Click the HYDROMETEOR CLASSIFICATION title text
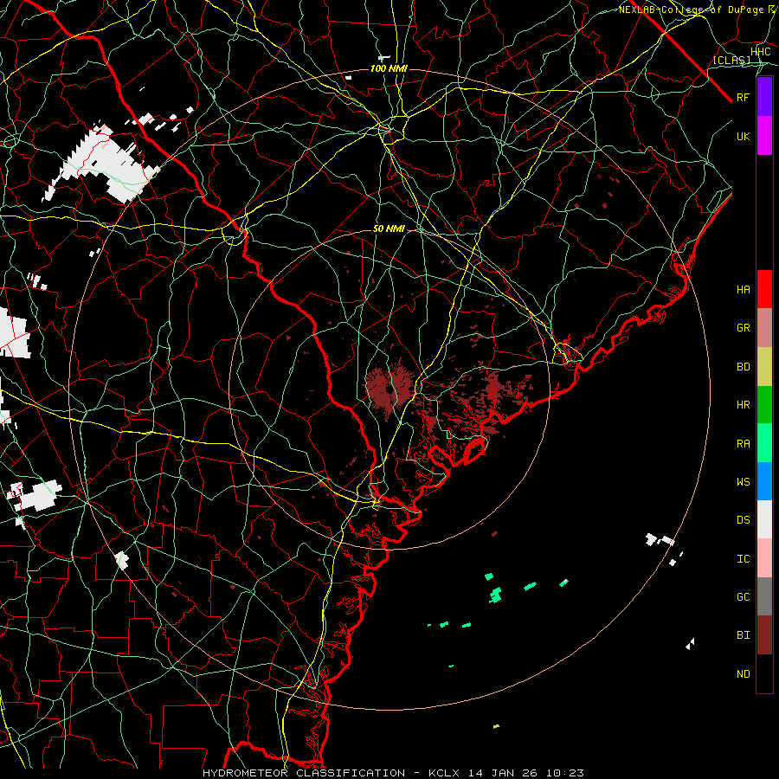779x779 pixels. click(x=304, y=773)
